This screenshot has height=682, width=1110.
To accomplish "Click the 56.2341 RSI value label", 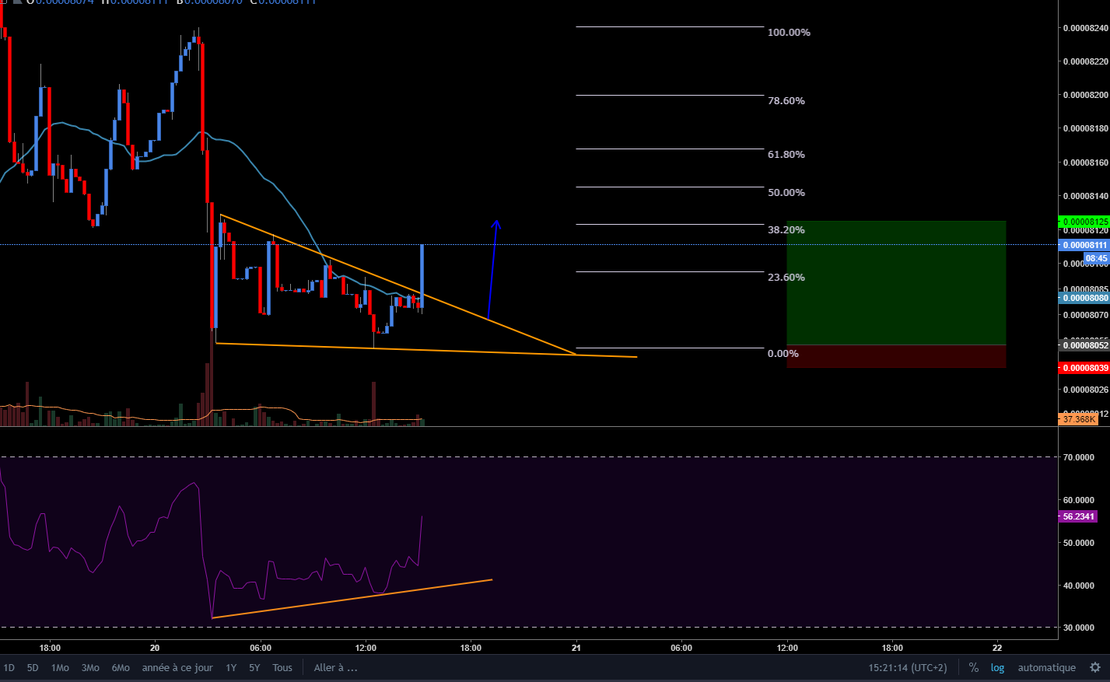I will click(1078, 516).
